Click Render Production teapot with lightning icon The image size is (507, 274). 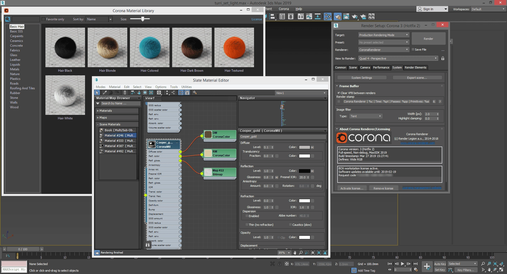tap(355, 17)
